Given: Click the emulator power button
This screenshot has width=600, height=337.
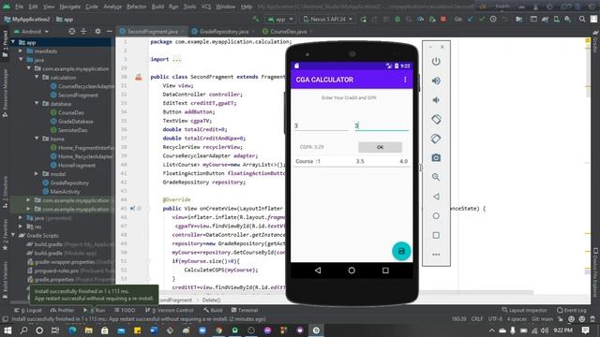Looking at the screenshot, I should pos(436,62).
